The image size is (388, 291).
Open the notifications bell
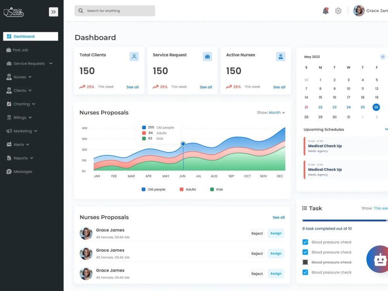tap(326, 10)
